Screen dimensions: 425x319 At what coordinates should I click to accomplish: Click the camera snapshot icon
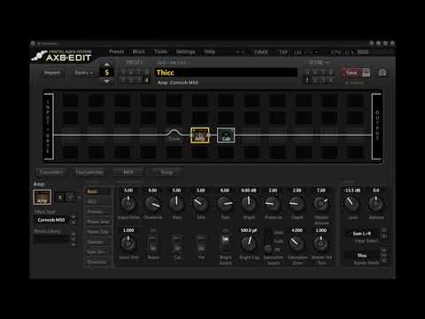[382, 73]
